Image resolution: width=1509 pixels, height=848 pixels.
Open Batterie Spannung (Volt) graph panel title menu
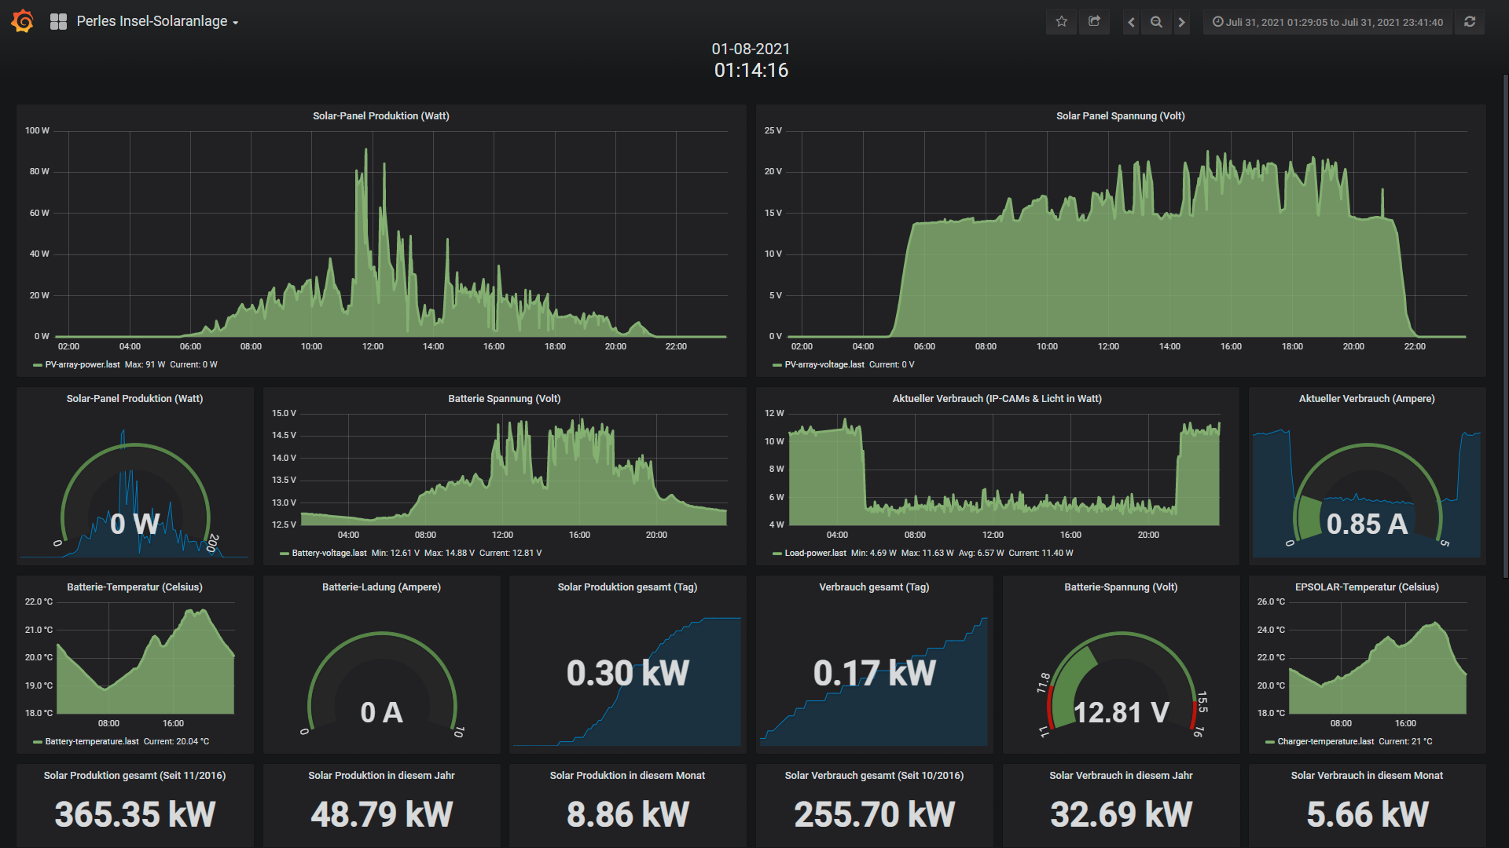pos(504,398)
